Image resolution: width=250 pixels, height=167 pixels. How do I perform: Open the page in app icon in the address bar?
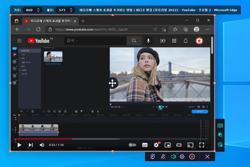pyautogui.click(x=155, y=29)
